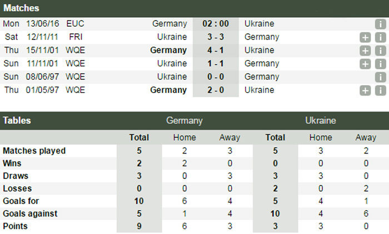The image size is (389, 234).
Task: Expand 01/05/97 match using plus icon
Action: 365,91
